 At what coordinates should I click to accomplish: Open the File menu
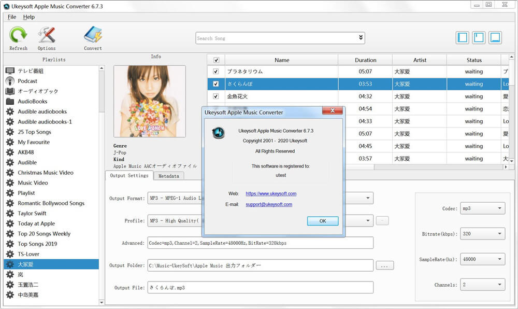coord(12,17)
